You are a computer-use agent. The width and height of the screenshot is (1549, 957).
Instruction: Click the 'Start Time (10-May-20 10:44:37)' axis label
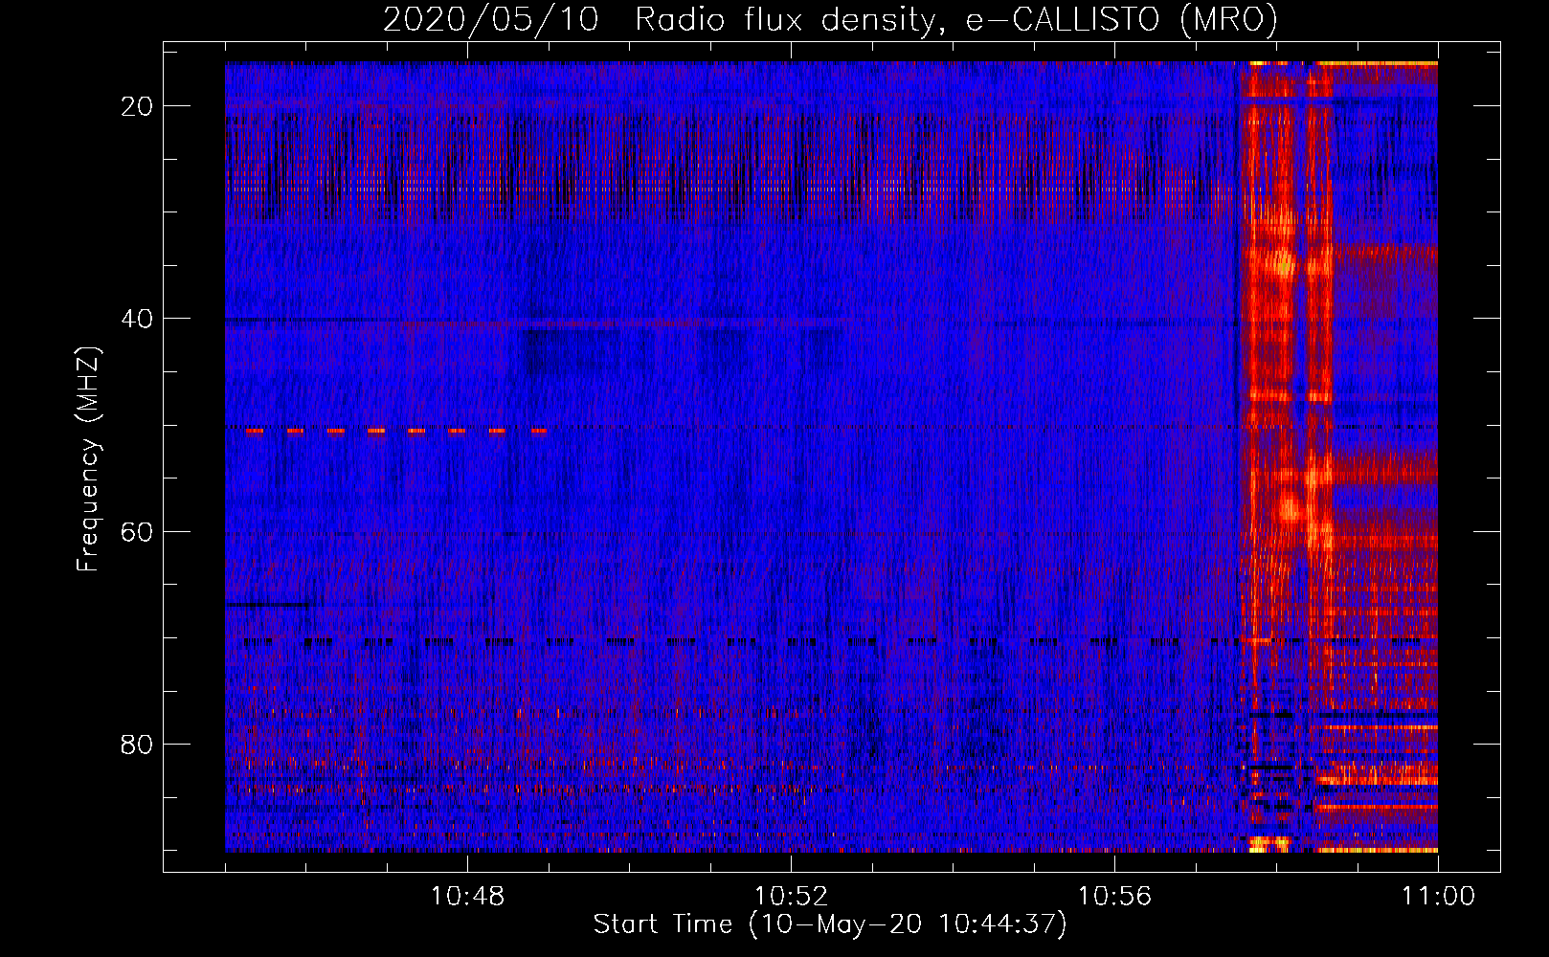pyautogui.click(x=829, y=924)
